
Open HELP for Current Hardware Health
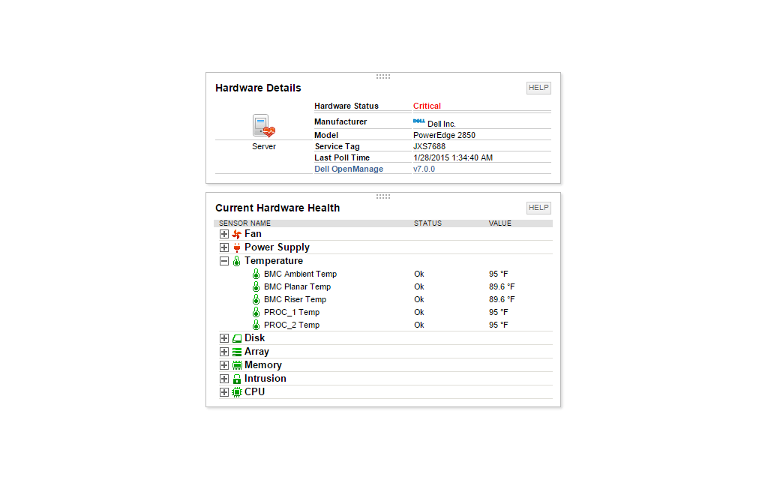click(x=538, y=208)
